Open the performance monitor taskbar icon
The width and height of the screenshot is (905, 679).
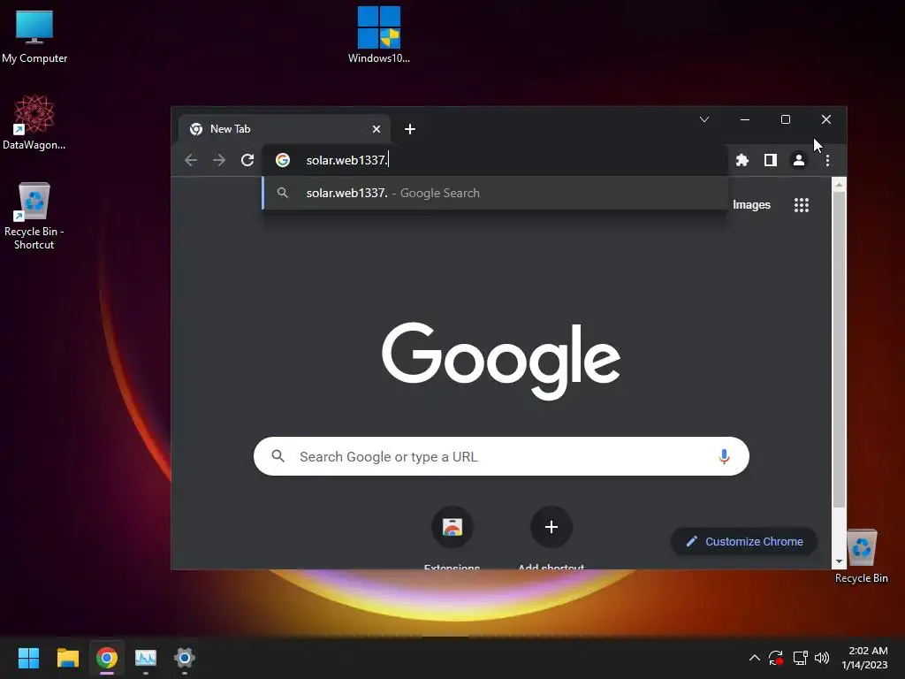(x=146, y=658)
